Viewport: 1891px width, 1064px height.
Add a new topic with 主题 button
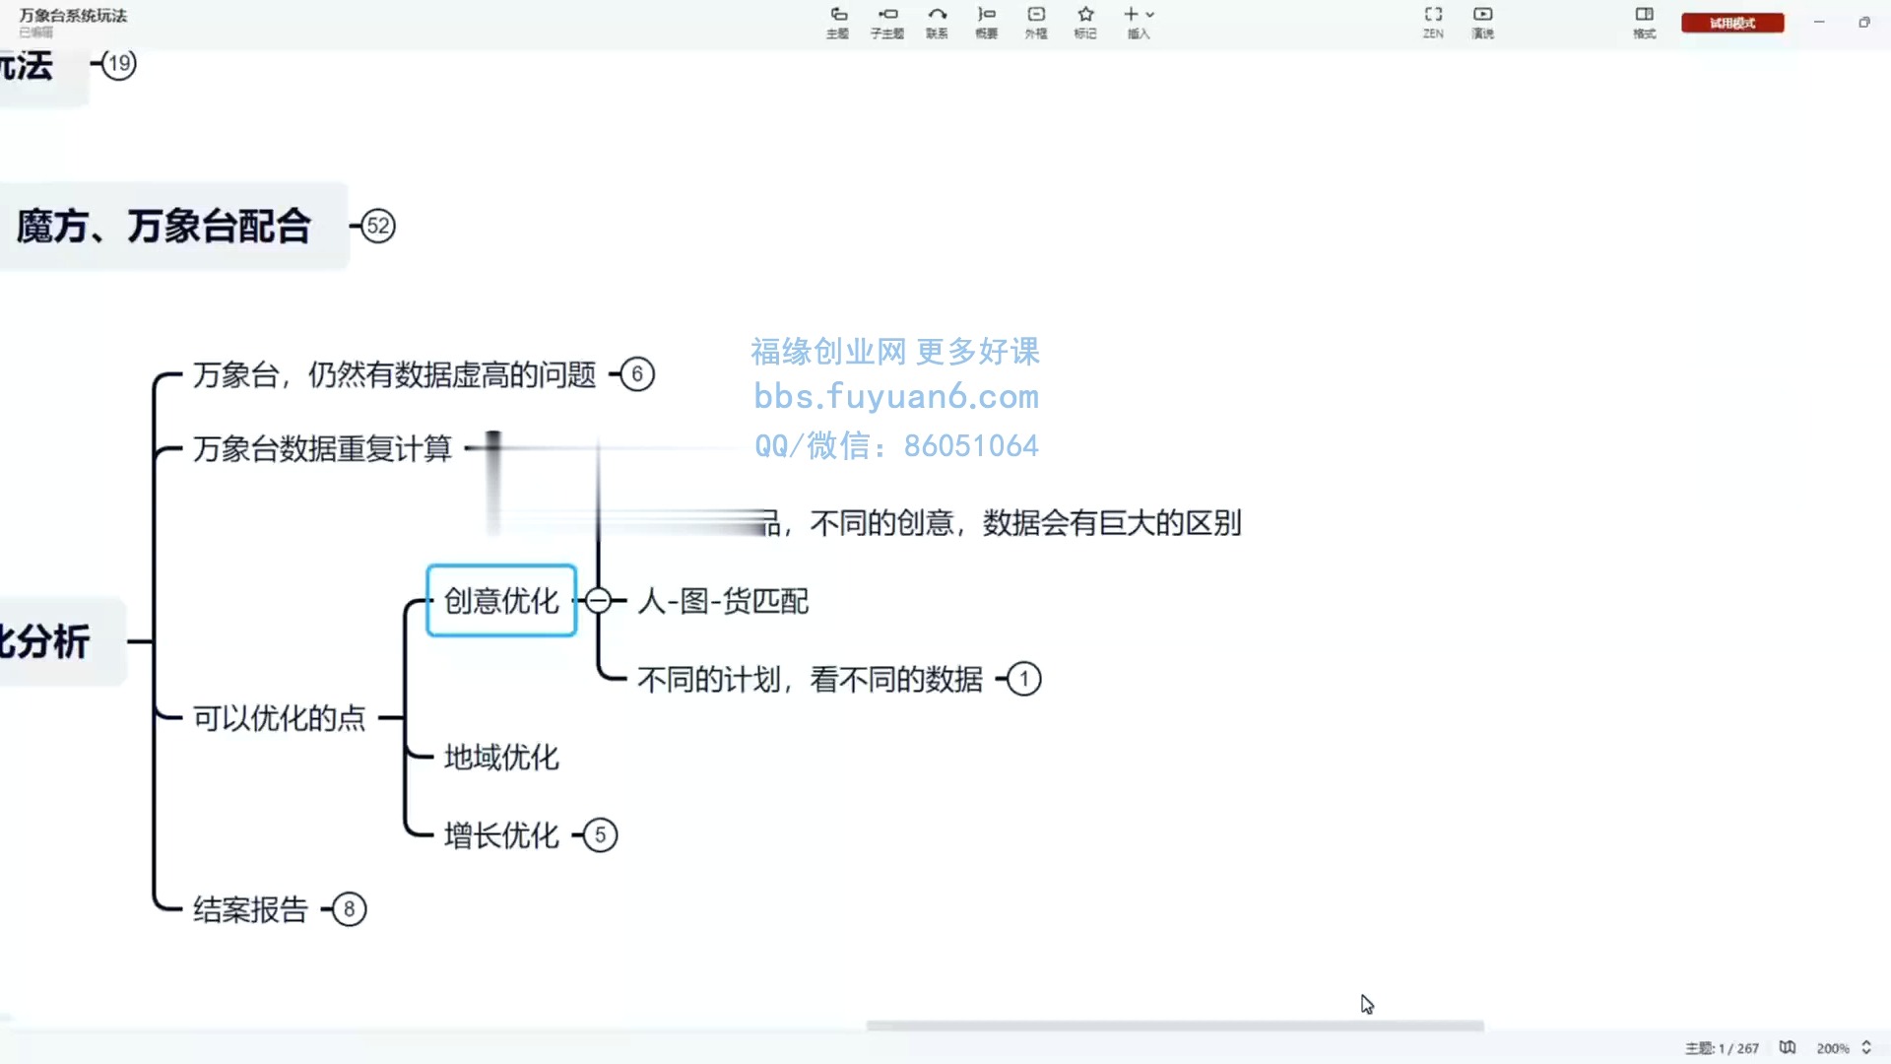(837, 22)
